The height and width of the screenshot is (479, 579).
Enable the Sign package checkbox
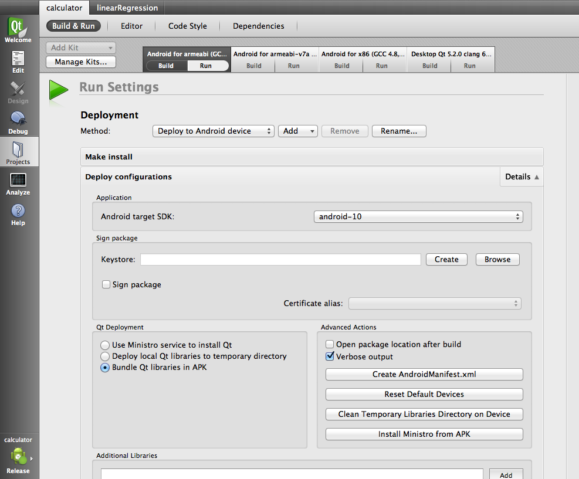tap(106, 284)
